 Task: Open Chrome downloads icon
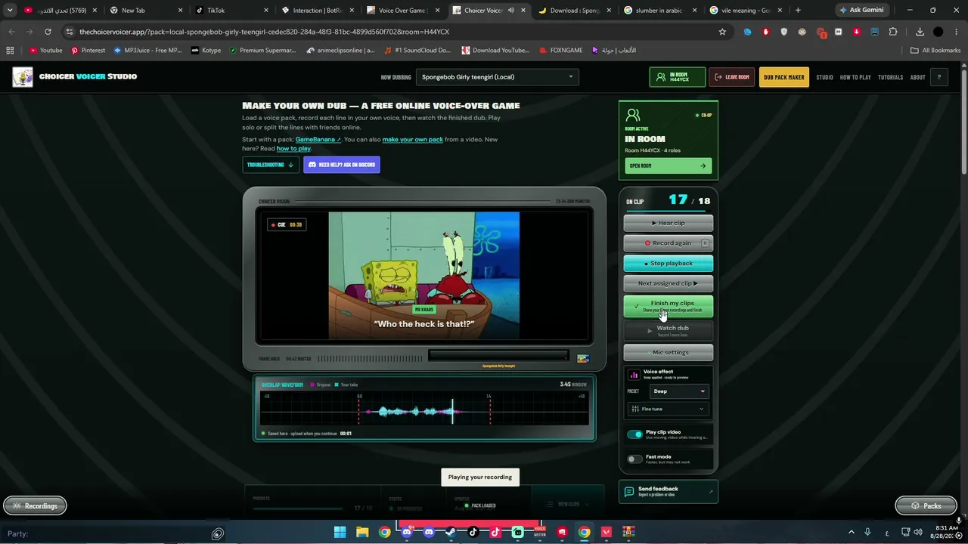(920, 32)
